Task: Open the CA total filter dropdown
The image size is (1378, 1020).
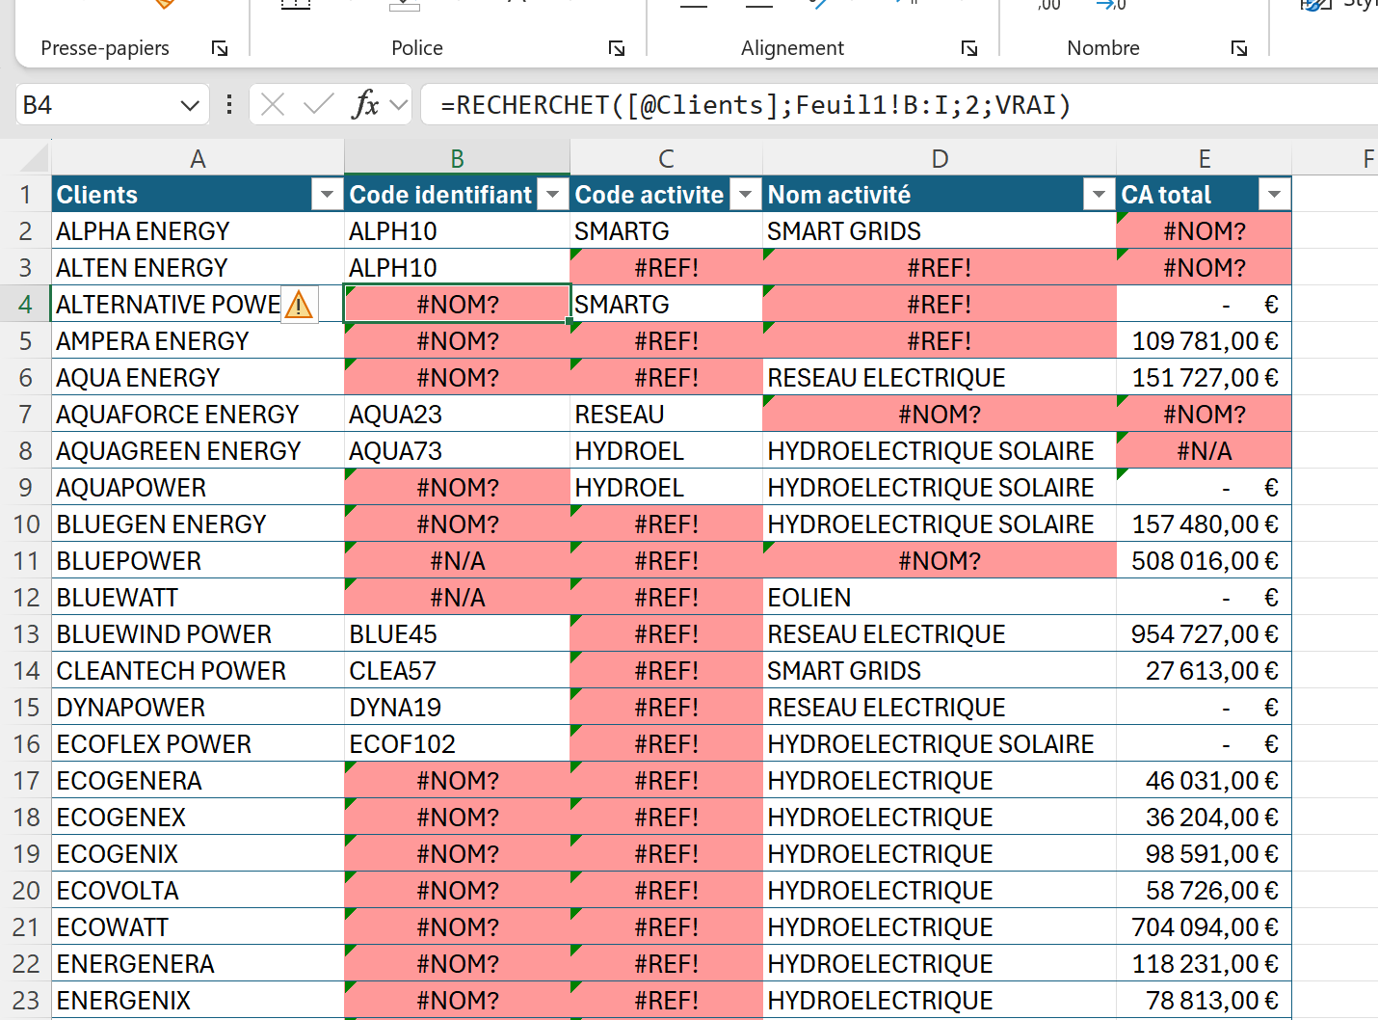Action: coord(1274,195)
